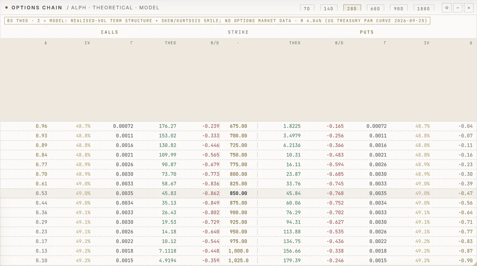The image size is (477, 266).
Task: Click the BS THEO model info banner
Action: coord(217,21)
